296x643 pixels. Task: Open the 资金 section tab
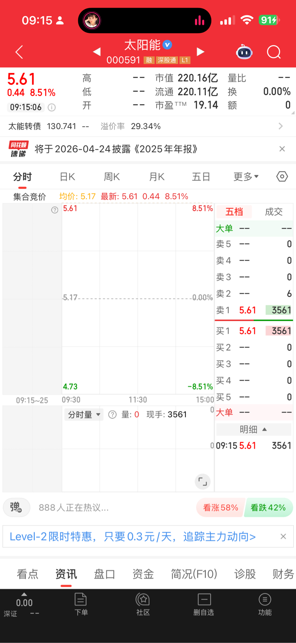143,574
